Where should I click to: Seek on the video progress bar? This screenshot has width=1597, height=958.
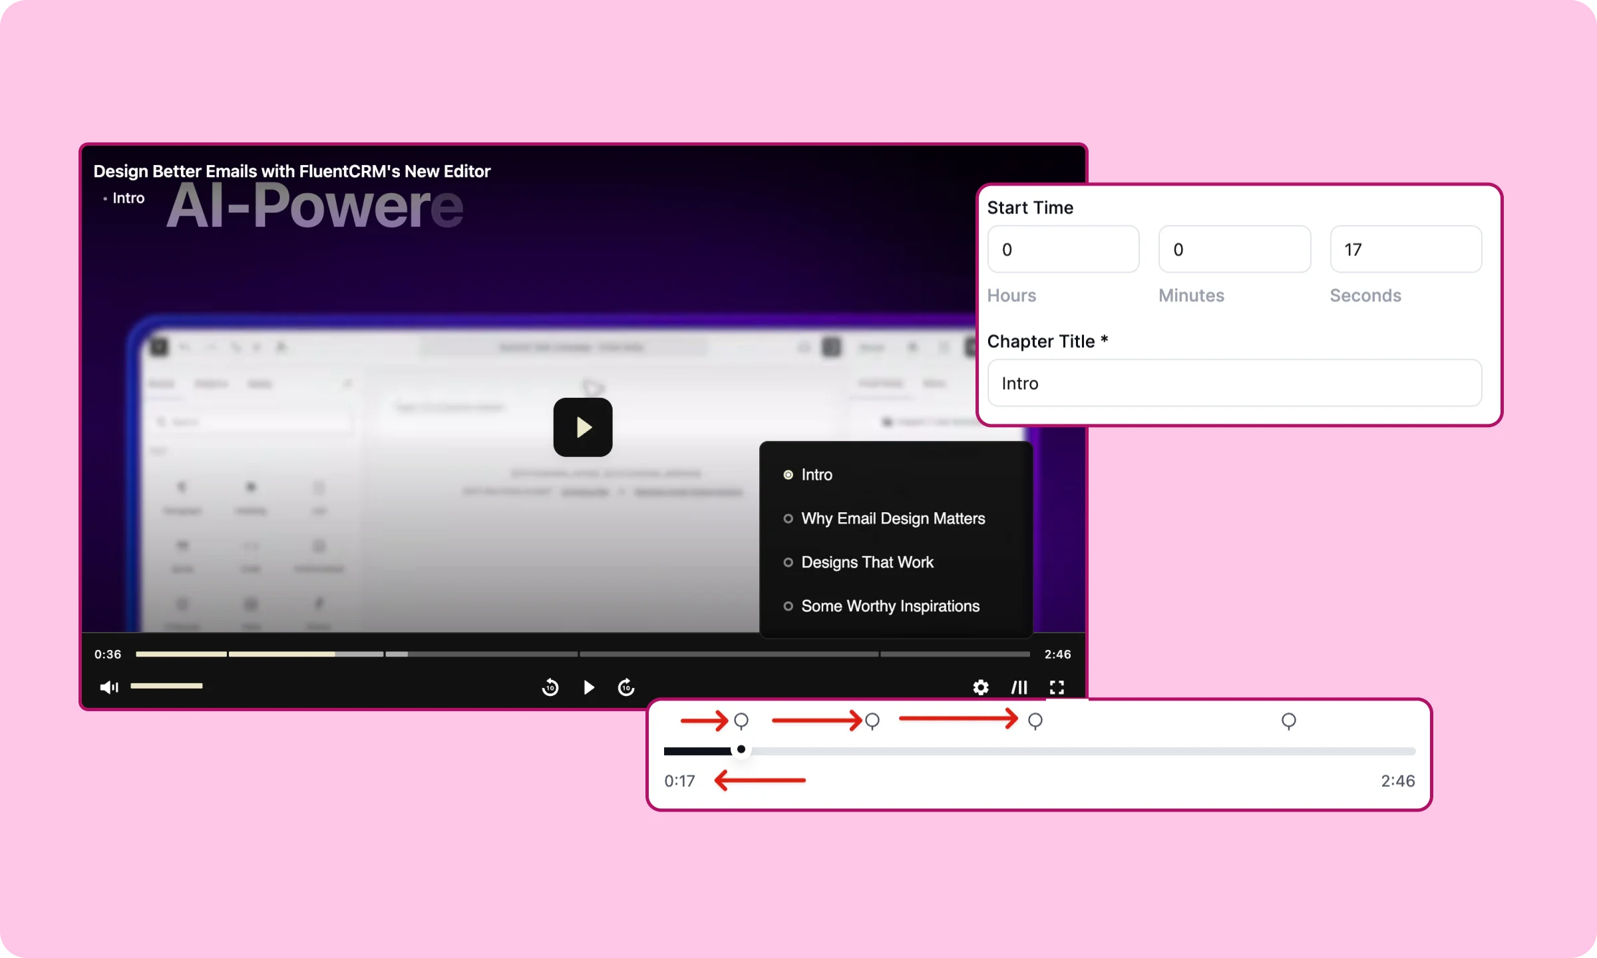[583, 654]
